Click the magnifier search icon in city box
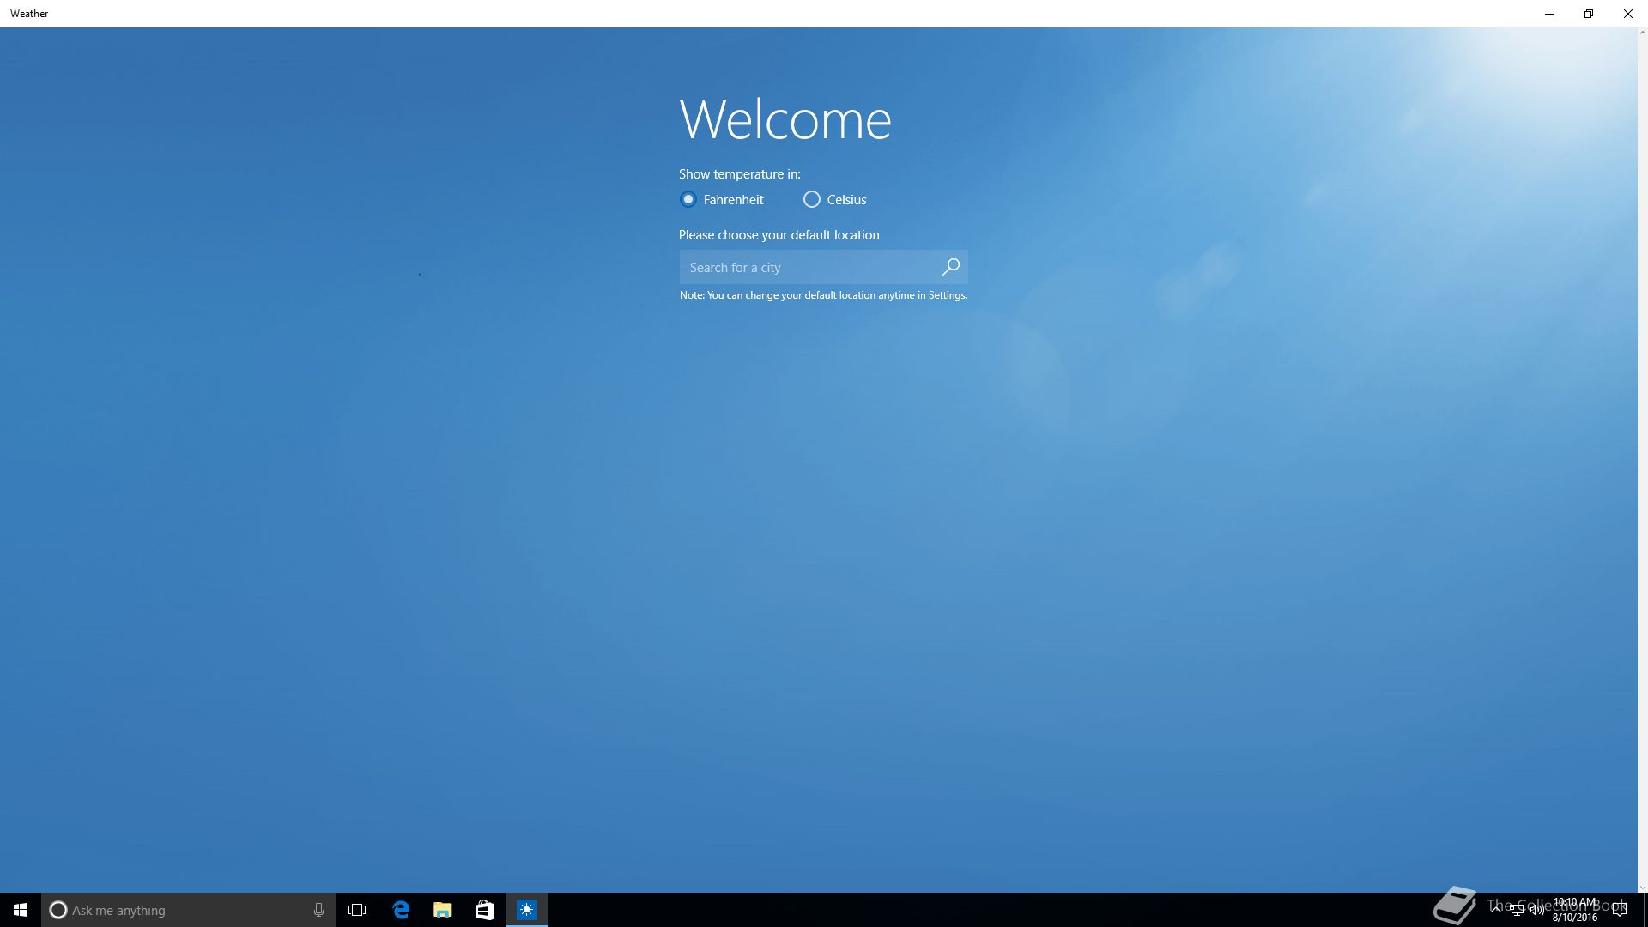The width and height of the screenshot is (1648, 927). coord(950,267)
